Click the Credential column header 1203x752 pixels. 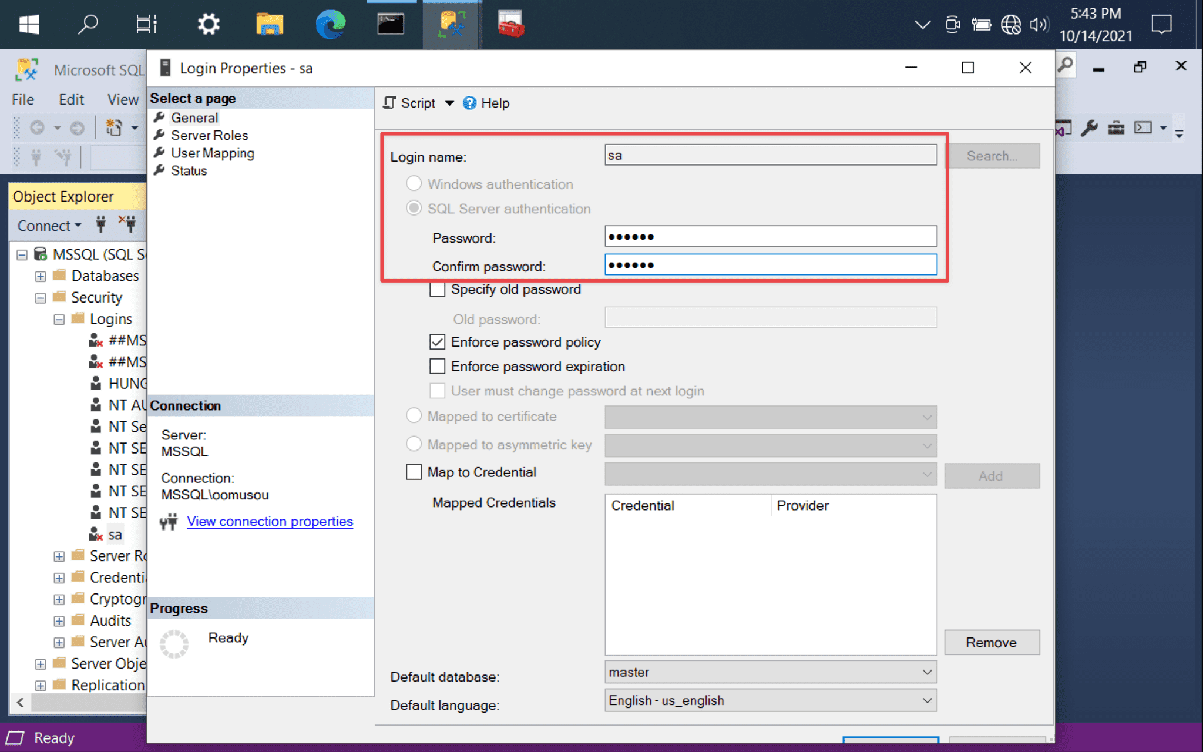pos(688,505)
